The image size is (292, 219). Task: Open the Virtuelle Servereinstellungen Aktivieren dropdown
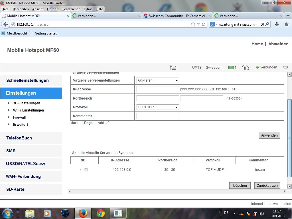tap(158, 80)
